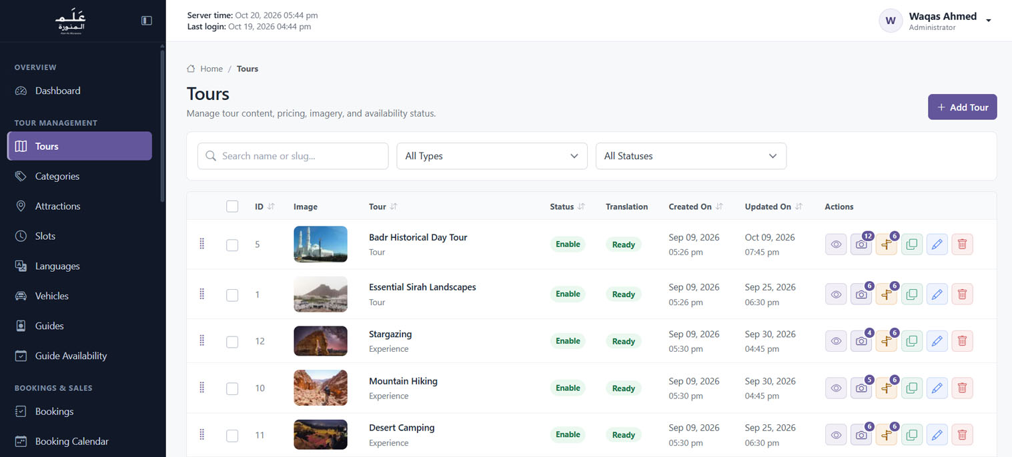
Task: Open the All Statuses filter dropdown
Action: 691,156
